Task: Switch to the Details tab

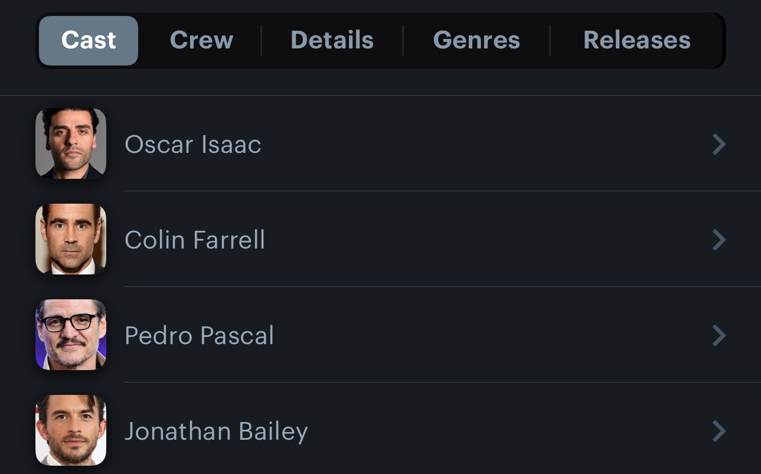Action: tap(332, 40)
